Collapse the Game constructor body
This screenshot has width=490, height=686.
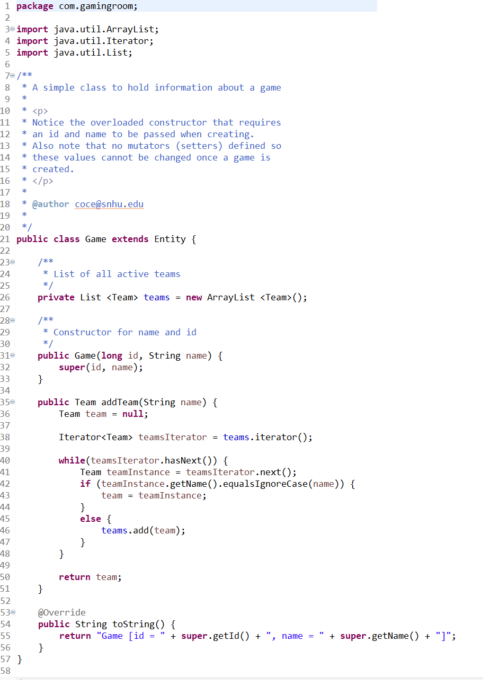[x=11, y=355]
